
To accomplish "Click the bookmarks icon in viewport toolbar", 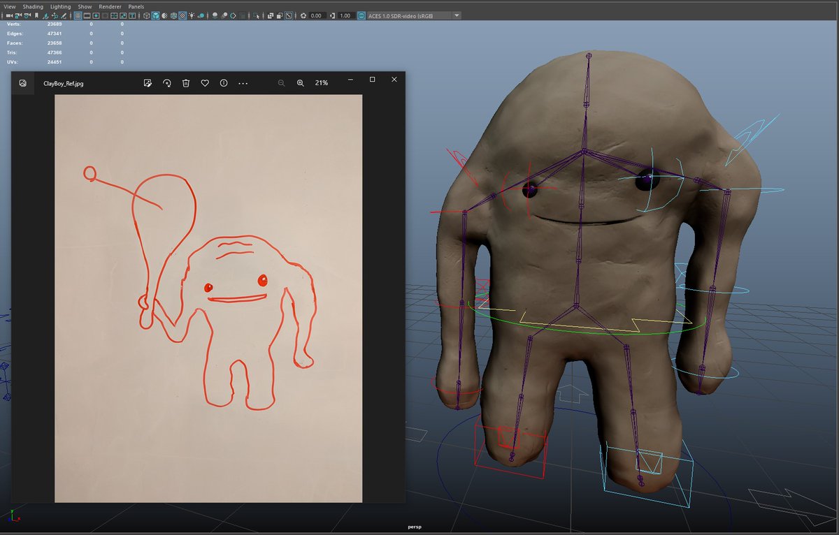I will pyautogui.click(x=36, y=15).
